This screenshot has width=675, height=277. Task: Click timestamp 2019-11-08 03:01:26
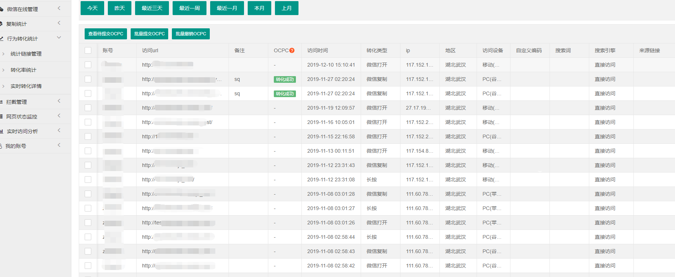[x=331, y=223]
